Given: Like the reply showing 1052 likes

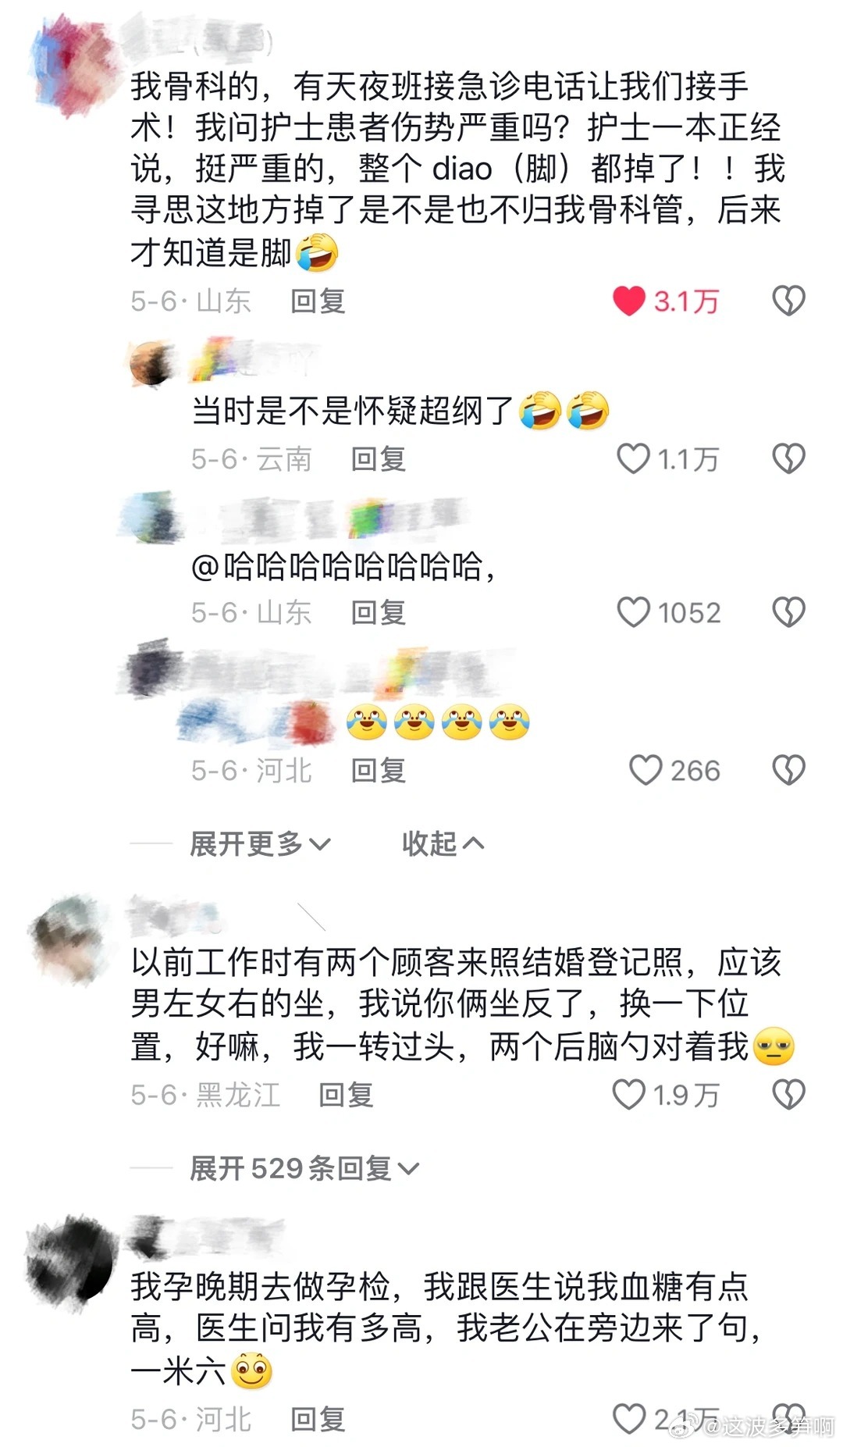Looking at the screenshot, I should (633, 613).
